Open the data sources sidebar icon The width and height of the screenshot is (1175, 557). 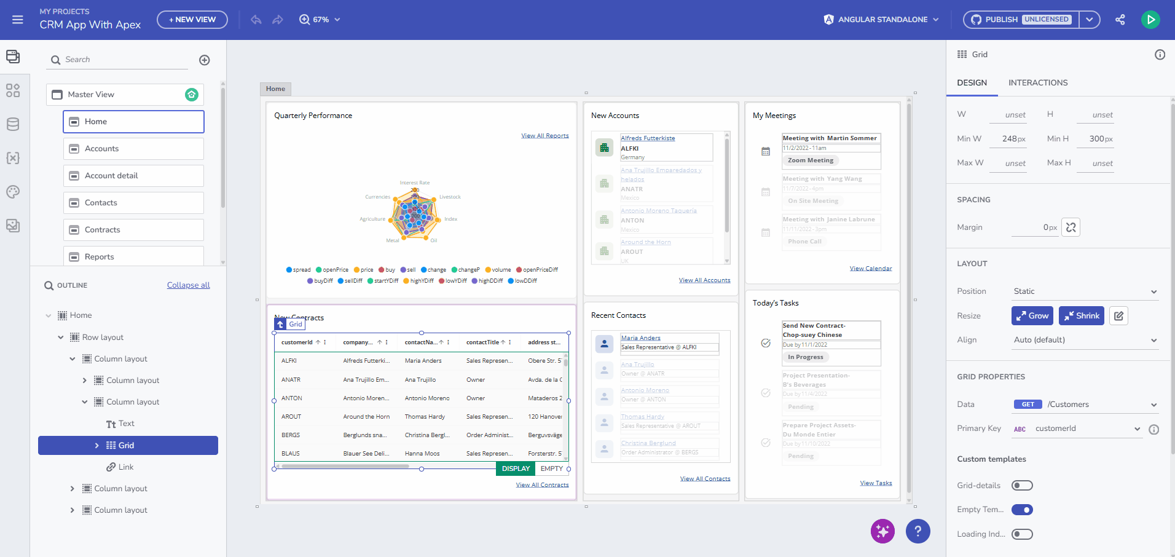click(13, 124)
